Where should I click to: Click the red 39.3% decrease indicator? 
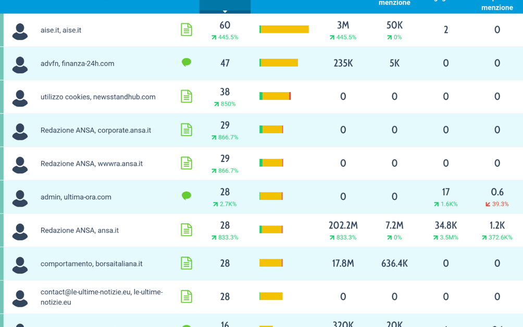(x=497, y=204)
